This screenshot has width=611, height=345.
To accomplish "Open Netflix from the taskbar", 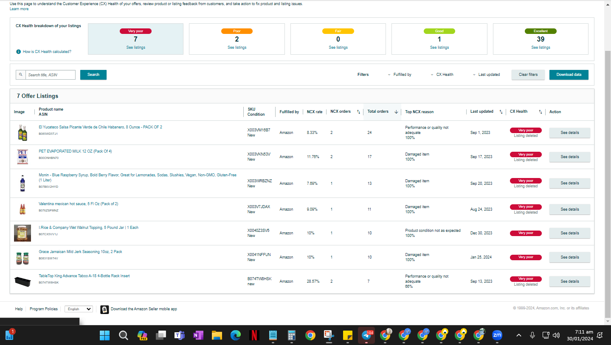I will (254, 336).
